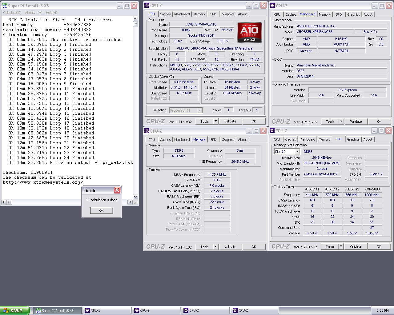Open CPU tab in Mainboard window
Image resolution: width=394 pixels, height=315 pixels.
click(x=277, y=14)
